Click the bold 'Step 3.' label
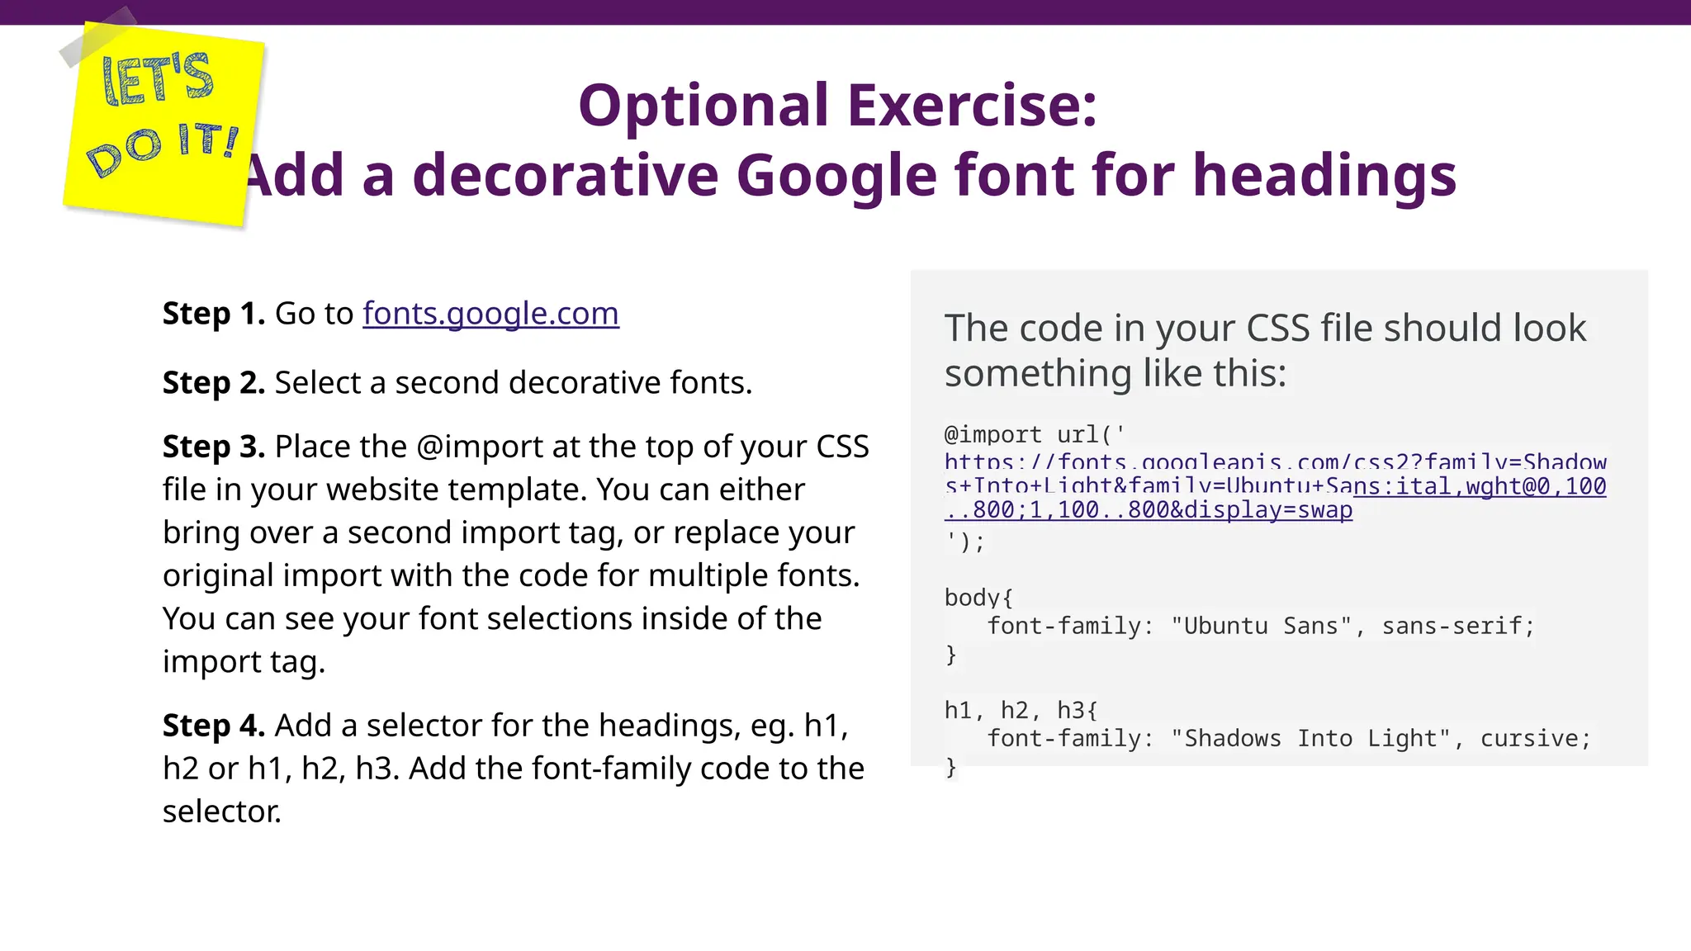This screenshot has height=951, width=1691. pyautogui.click(x=213, y=447)
